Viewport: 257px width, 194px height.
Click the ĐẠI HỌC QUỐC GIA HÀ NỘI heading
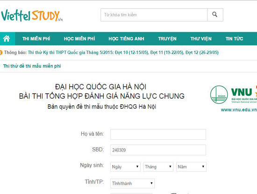[x=100, y=87]
